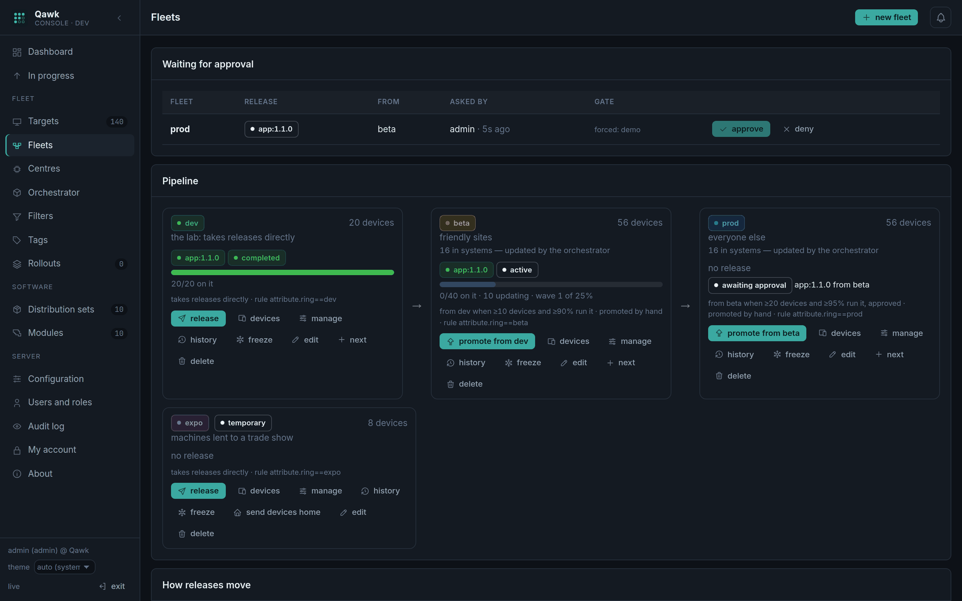This screenshot has width=962, height=601.
Task: Click the dev fleet green progress bar
Action: 282,272
